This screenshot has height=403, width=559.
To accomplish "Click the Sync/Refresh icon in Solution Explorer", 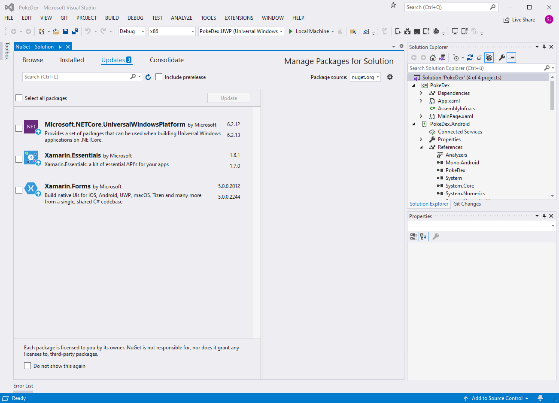I will coord(470,58).
